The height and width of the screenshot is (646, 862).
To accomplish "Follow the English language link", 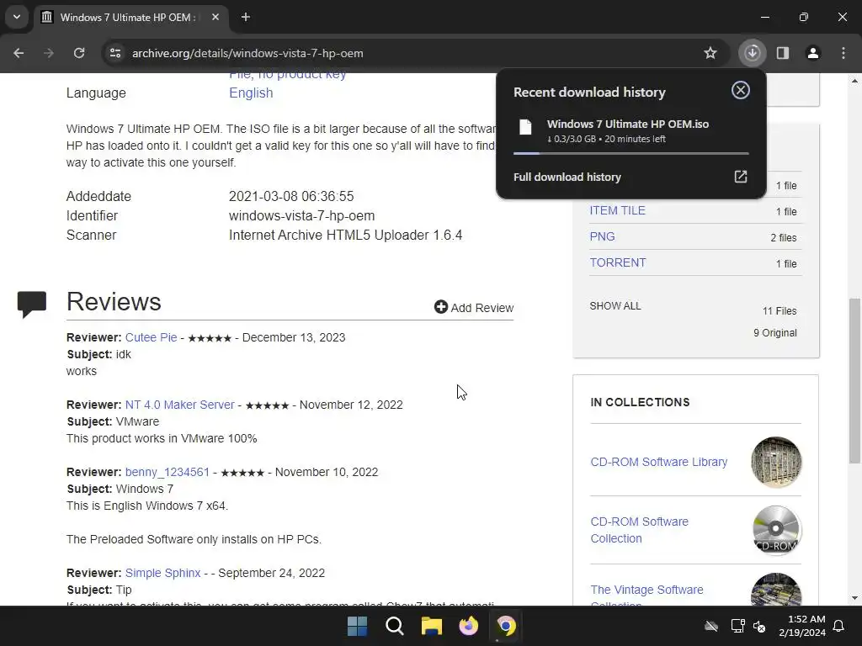I will point(251,93).
